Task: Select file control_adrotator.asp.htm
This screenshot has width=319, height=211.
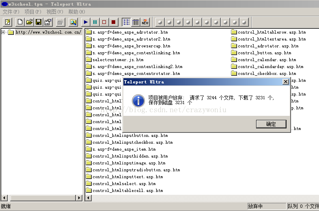Action: [x=268, y=46]
